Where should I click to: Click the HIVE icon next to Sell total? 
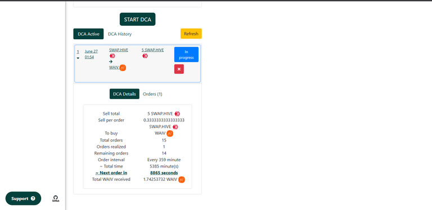click(x=177, y=114)
